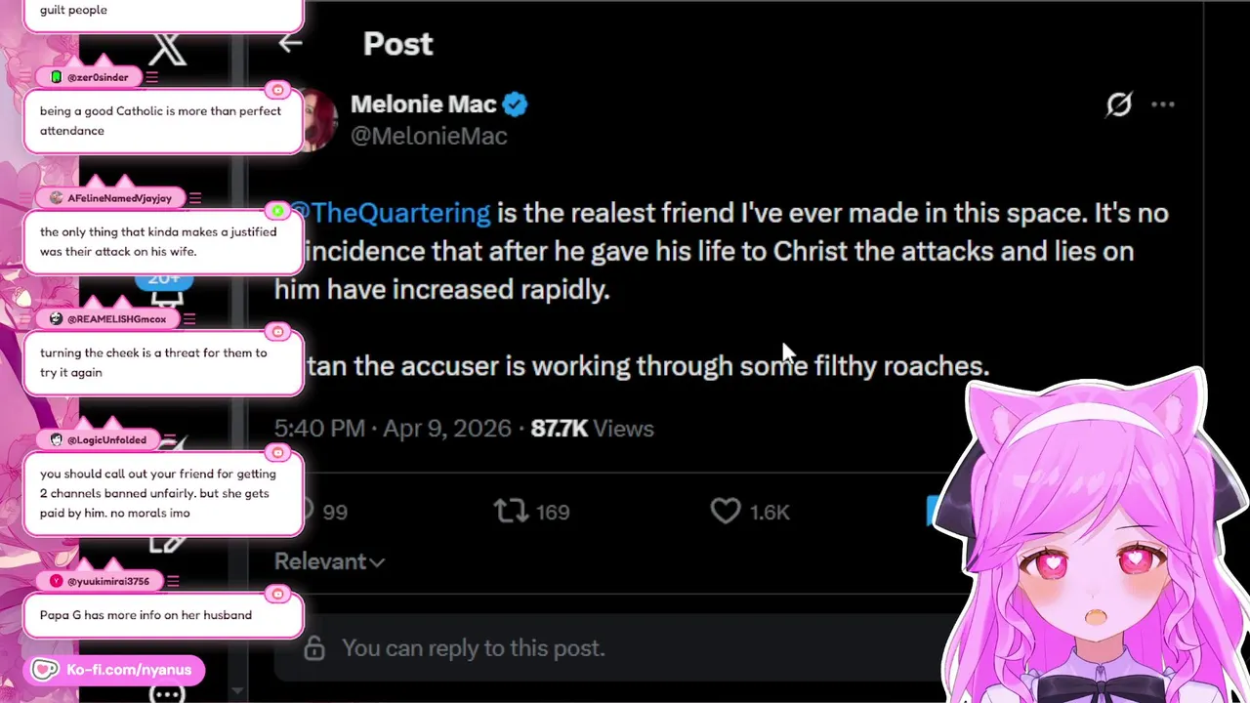
Task: Open menu lines beside @LogicUnfolded username
Action: pos(170,439)
